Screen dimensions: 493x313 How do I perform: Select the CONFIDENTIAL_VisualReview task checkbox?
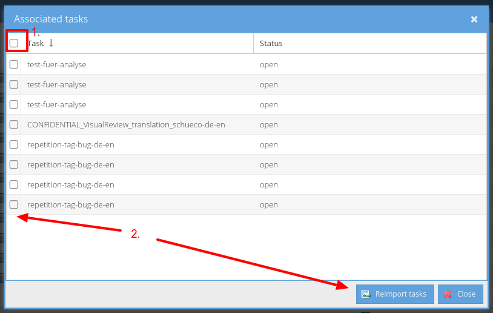click(14, 124)
